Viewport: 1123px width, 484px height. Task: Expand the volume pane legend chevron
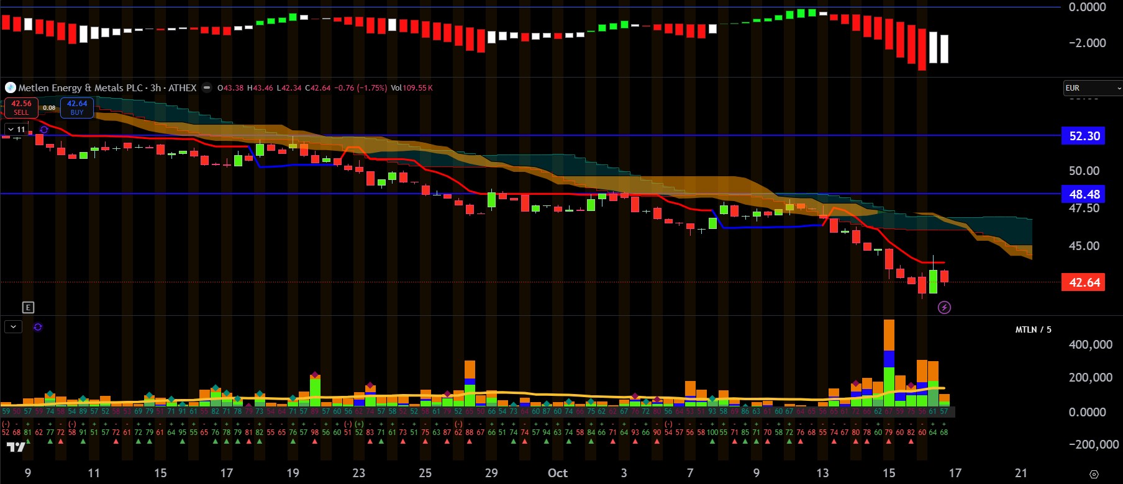click(13, 327)
